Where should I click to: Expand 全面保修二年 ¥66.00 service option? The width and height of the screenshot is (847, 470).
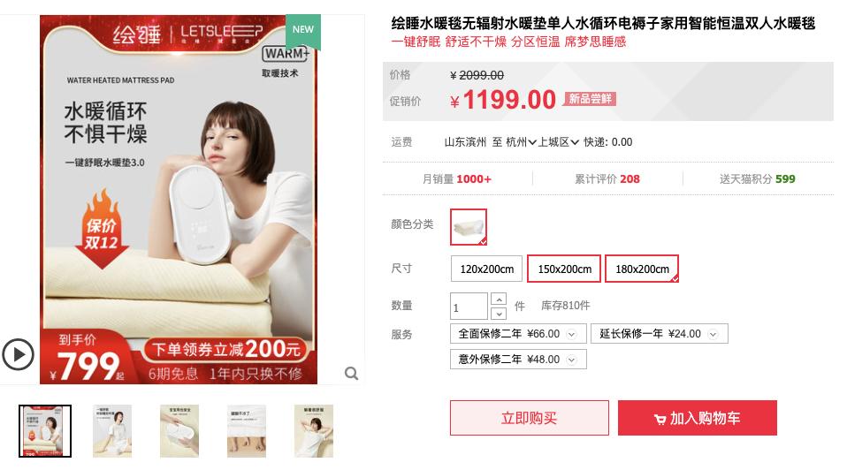[x=518, y=333]
